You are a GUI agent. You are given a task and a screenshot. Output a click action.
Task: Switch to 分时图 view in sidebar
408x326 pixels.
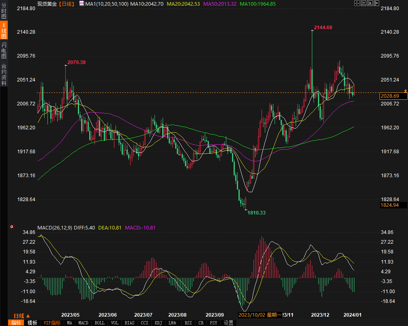pos(4,12)
